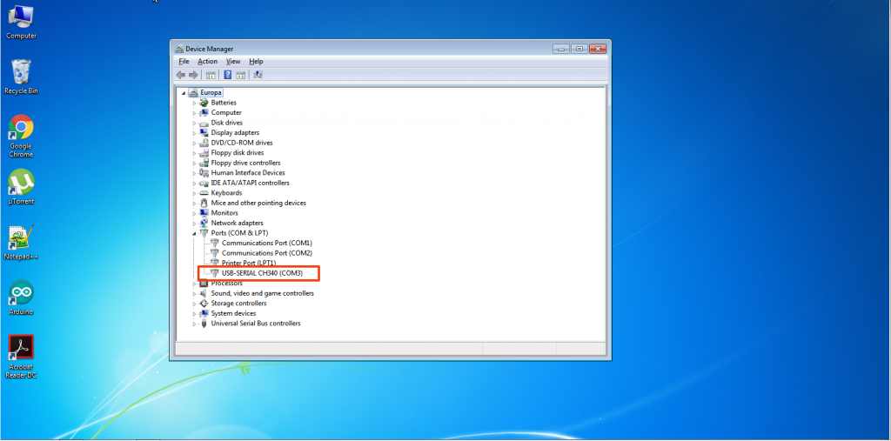Open the Computer desktop icon
Viewport: 891px width, 441px height.
coord(21,22)
